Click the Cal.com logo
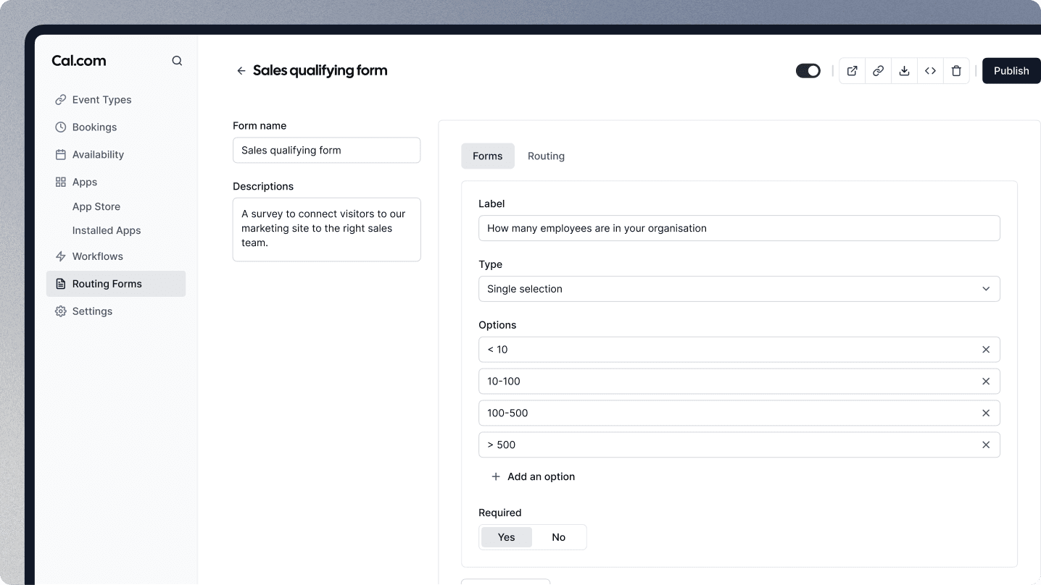 pos(79,61)
